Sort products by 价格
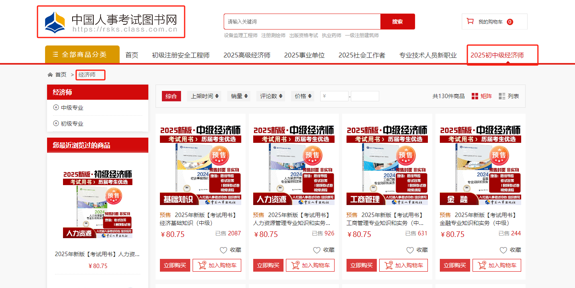Viewport: 575px width, 288px height. [x=303, y=96]
